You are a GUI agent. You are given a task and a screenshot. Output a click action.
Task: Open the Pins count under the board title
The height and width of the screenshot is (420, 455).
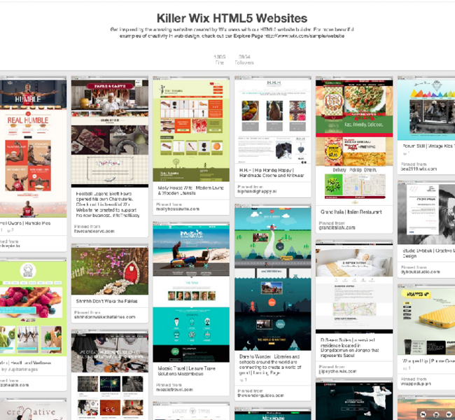point(219,59)
